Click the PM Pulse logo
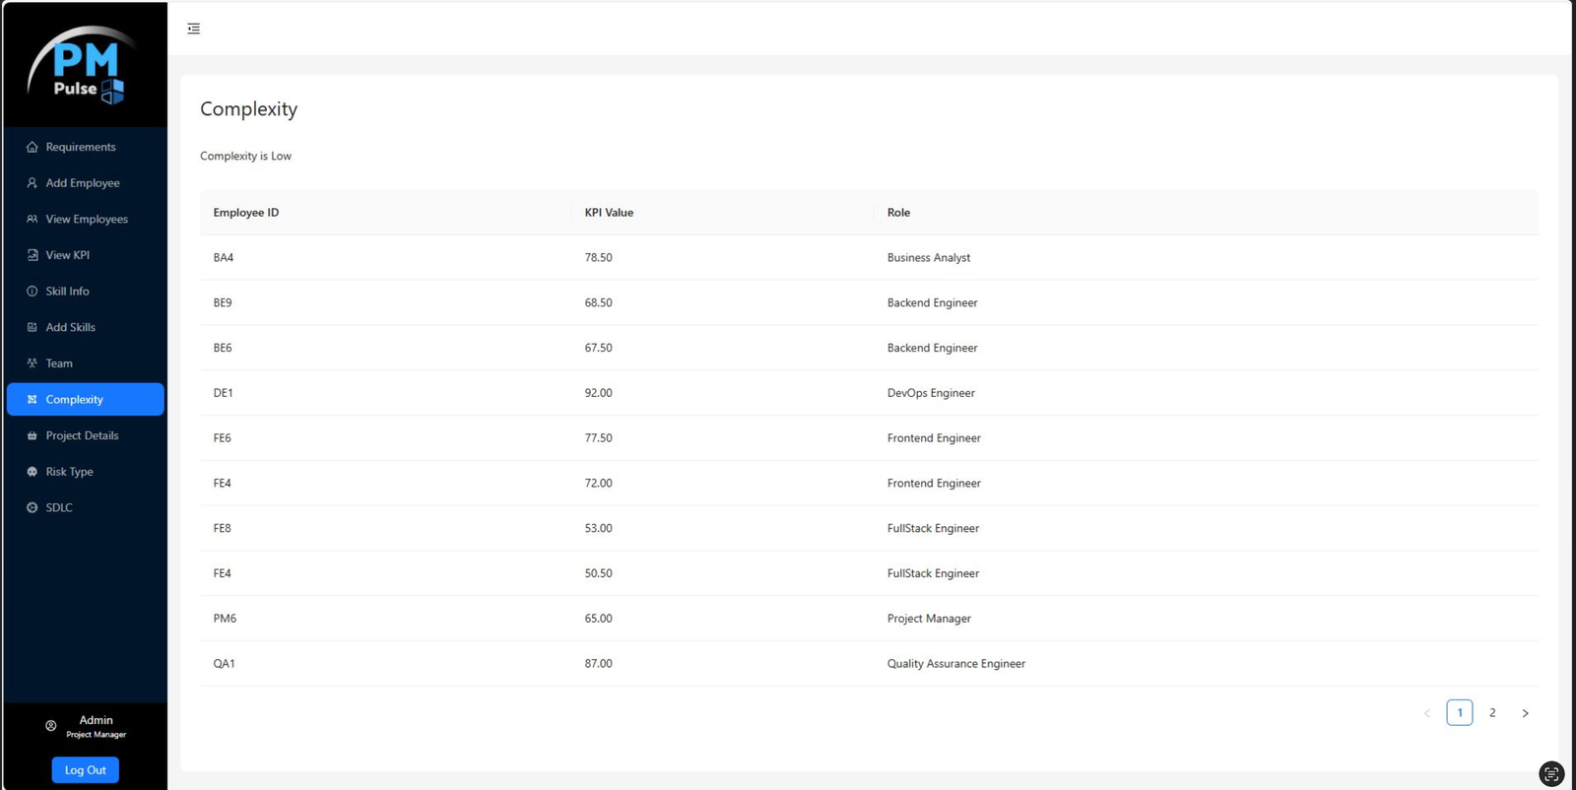 84,66
